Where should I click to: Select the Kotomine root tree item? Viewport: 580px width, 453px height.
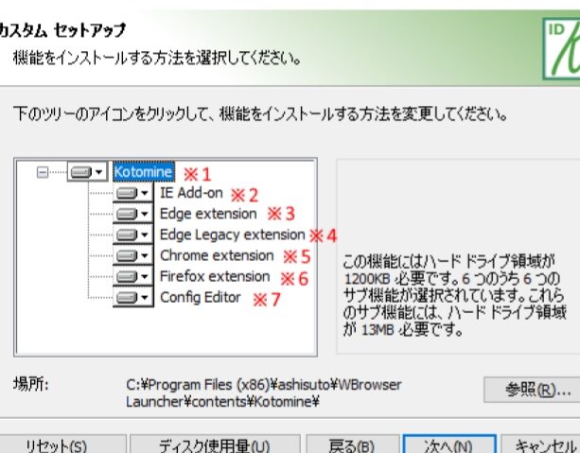pos(143,172)
